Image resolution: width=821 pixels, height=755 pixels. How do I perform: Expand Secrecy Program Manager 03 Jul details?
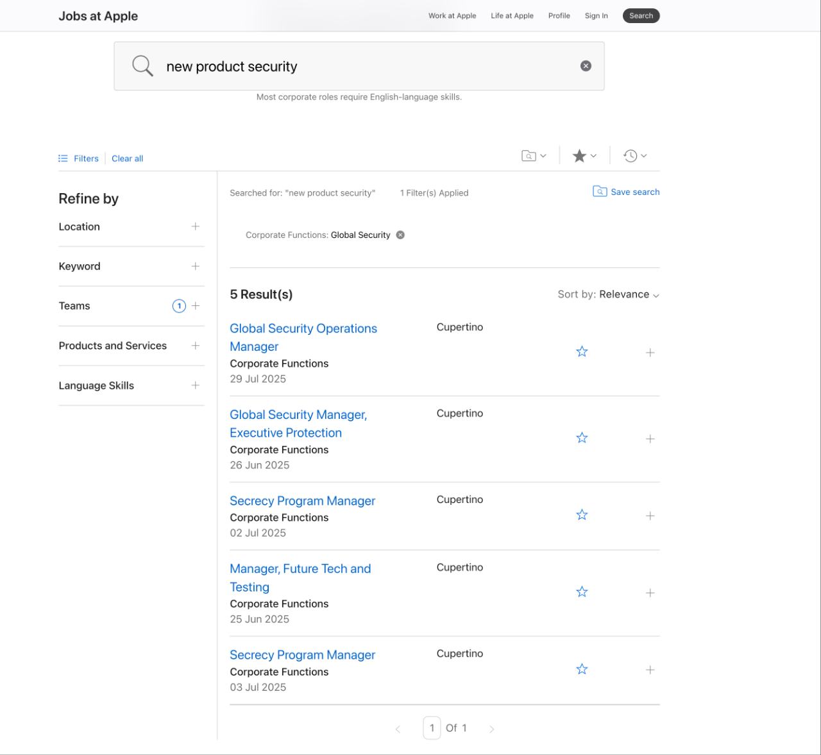(x=650, y=670)
